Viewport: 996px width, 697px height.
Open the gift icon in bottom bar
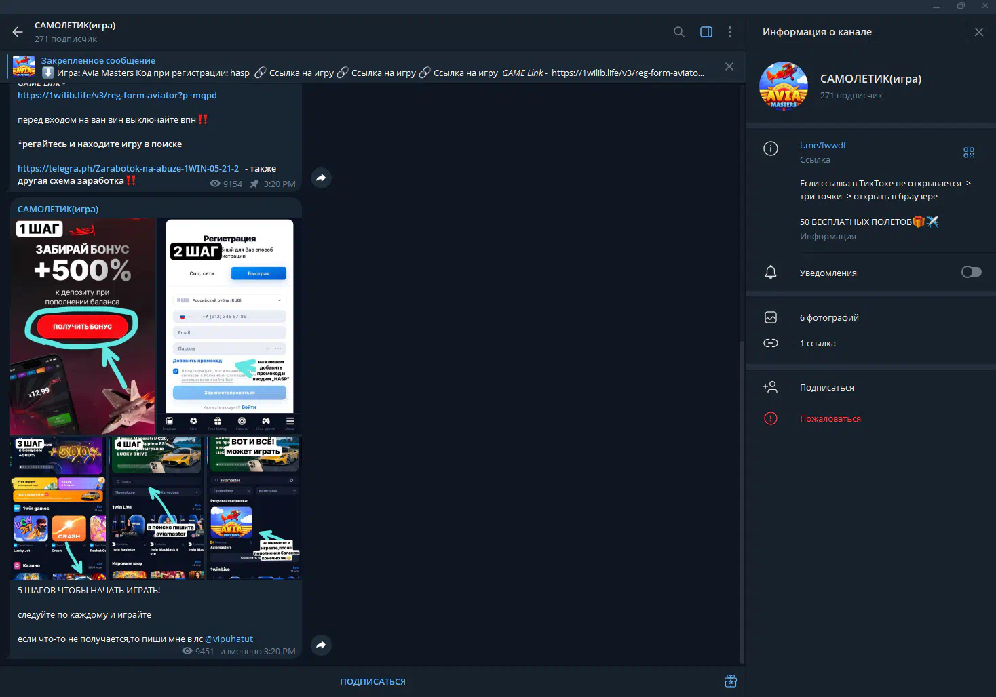coord(731,681)
